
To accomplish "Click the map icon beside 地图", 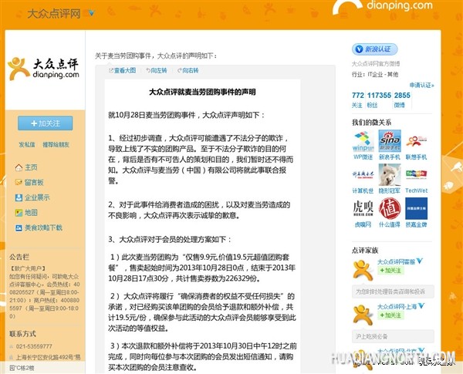I will coord(19,213).
